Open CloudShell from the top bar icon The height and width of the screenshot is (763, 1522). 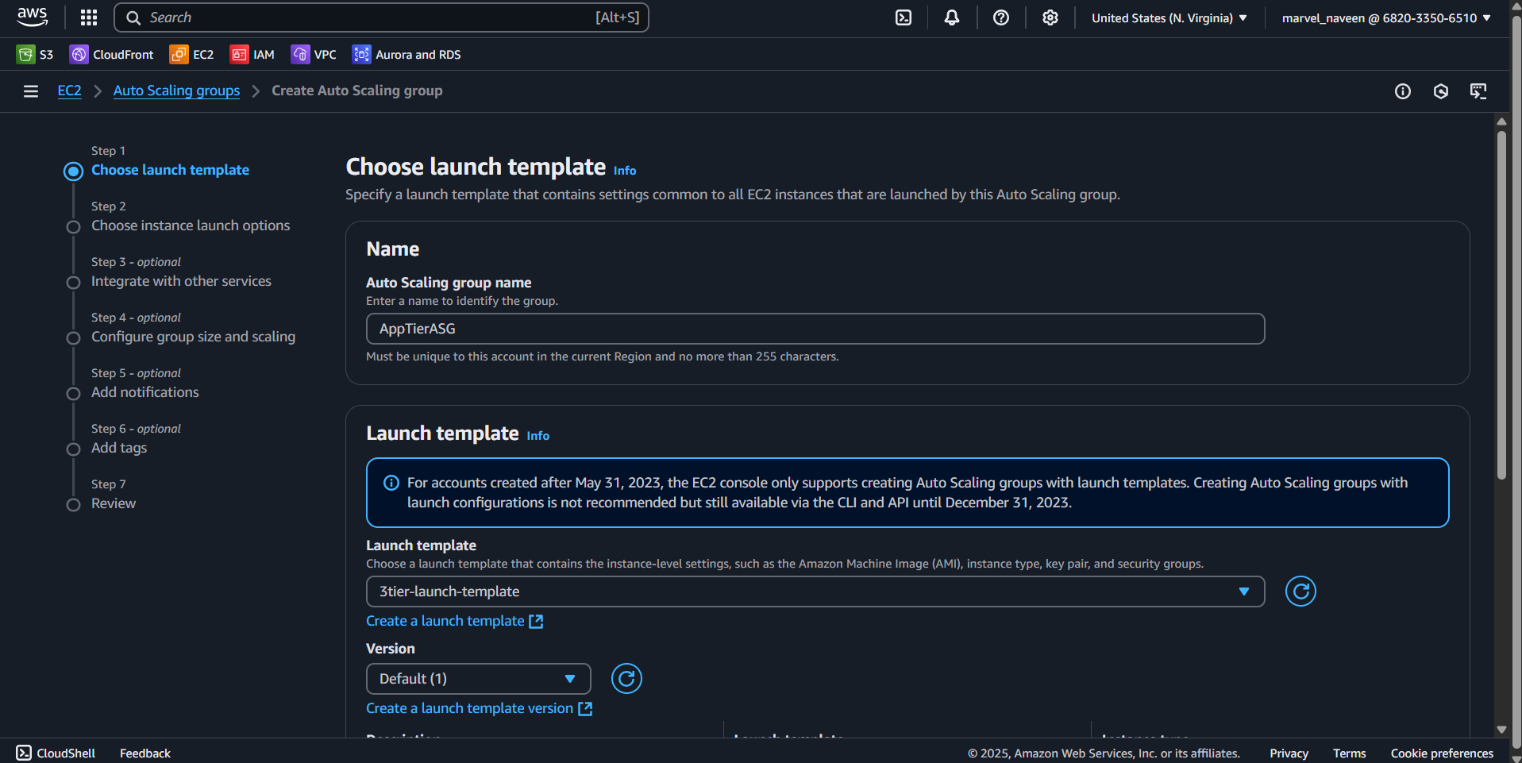point(904,17)
